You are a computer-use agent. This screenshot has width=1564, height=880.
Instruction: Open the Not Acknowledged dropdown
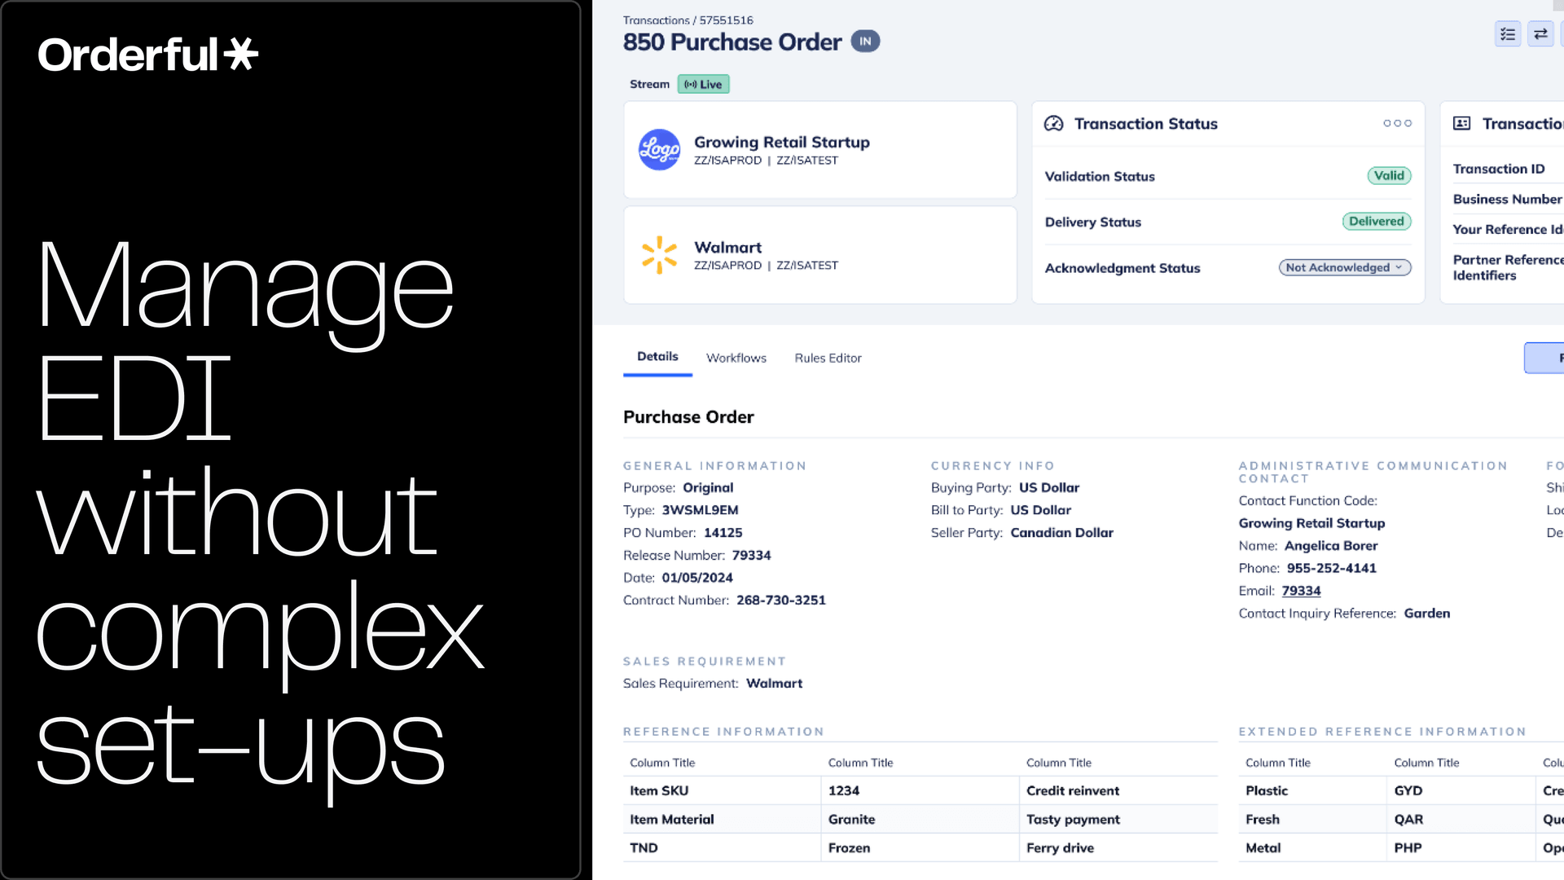1344,268
